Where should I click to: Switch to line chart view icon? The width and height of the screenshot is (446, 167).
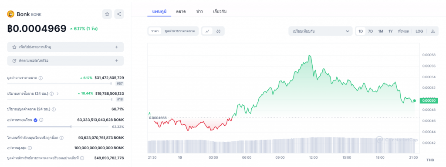coord(207,31)
